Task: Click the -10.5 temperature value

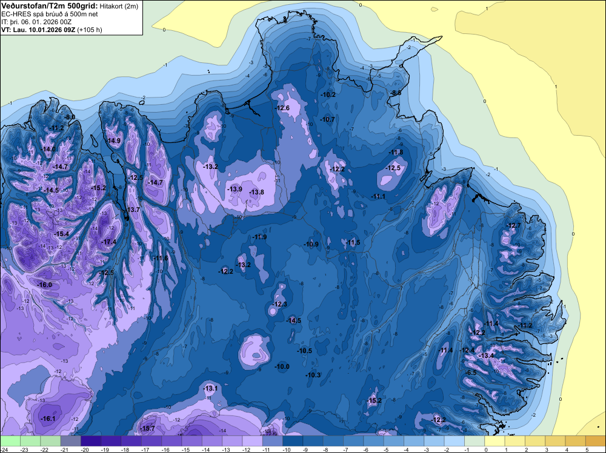Action: point(305,351)
